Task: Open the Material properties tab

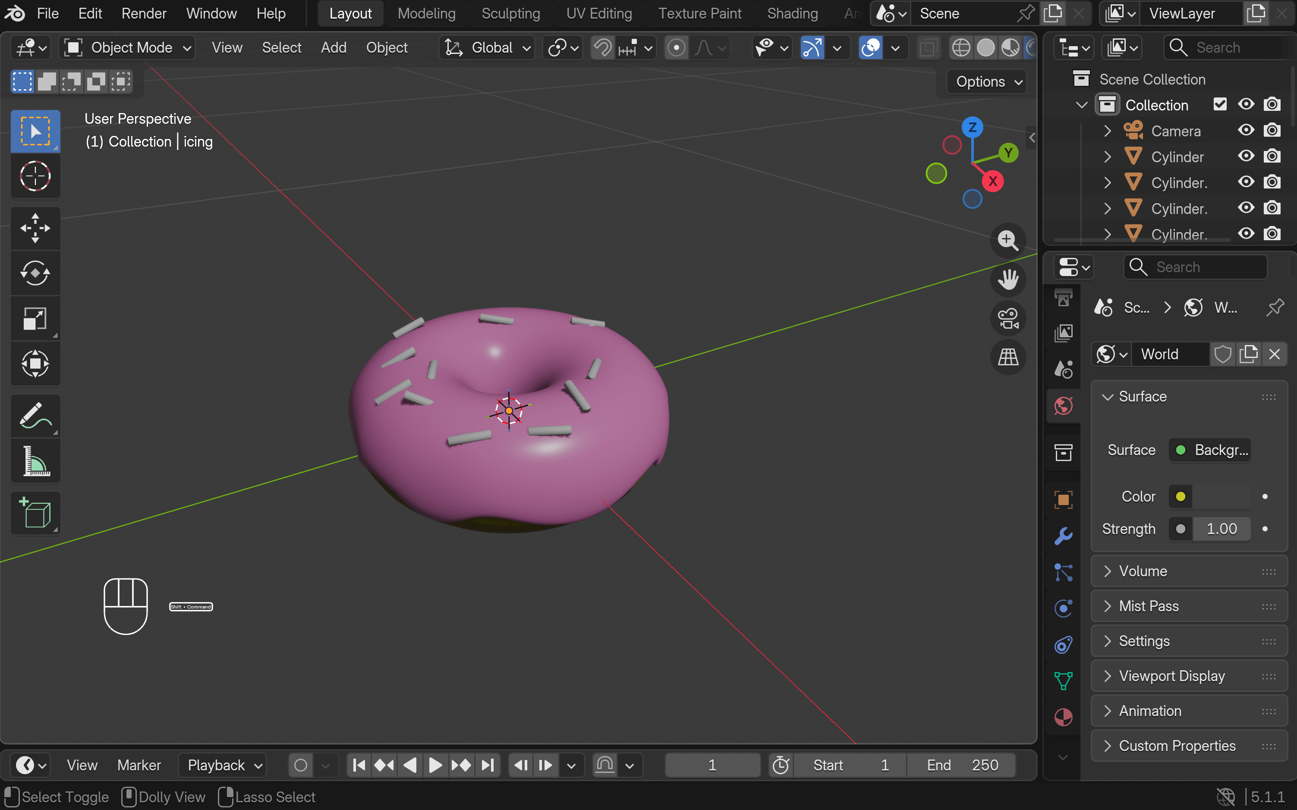Action: click(x=1063, y=717)
